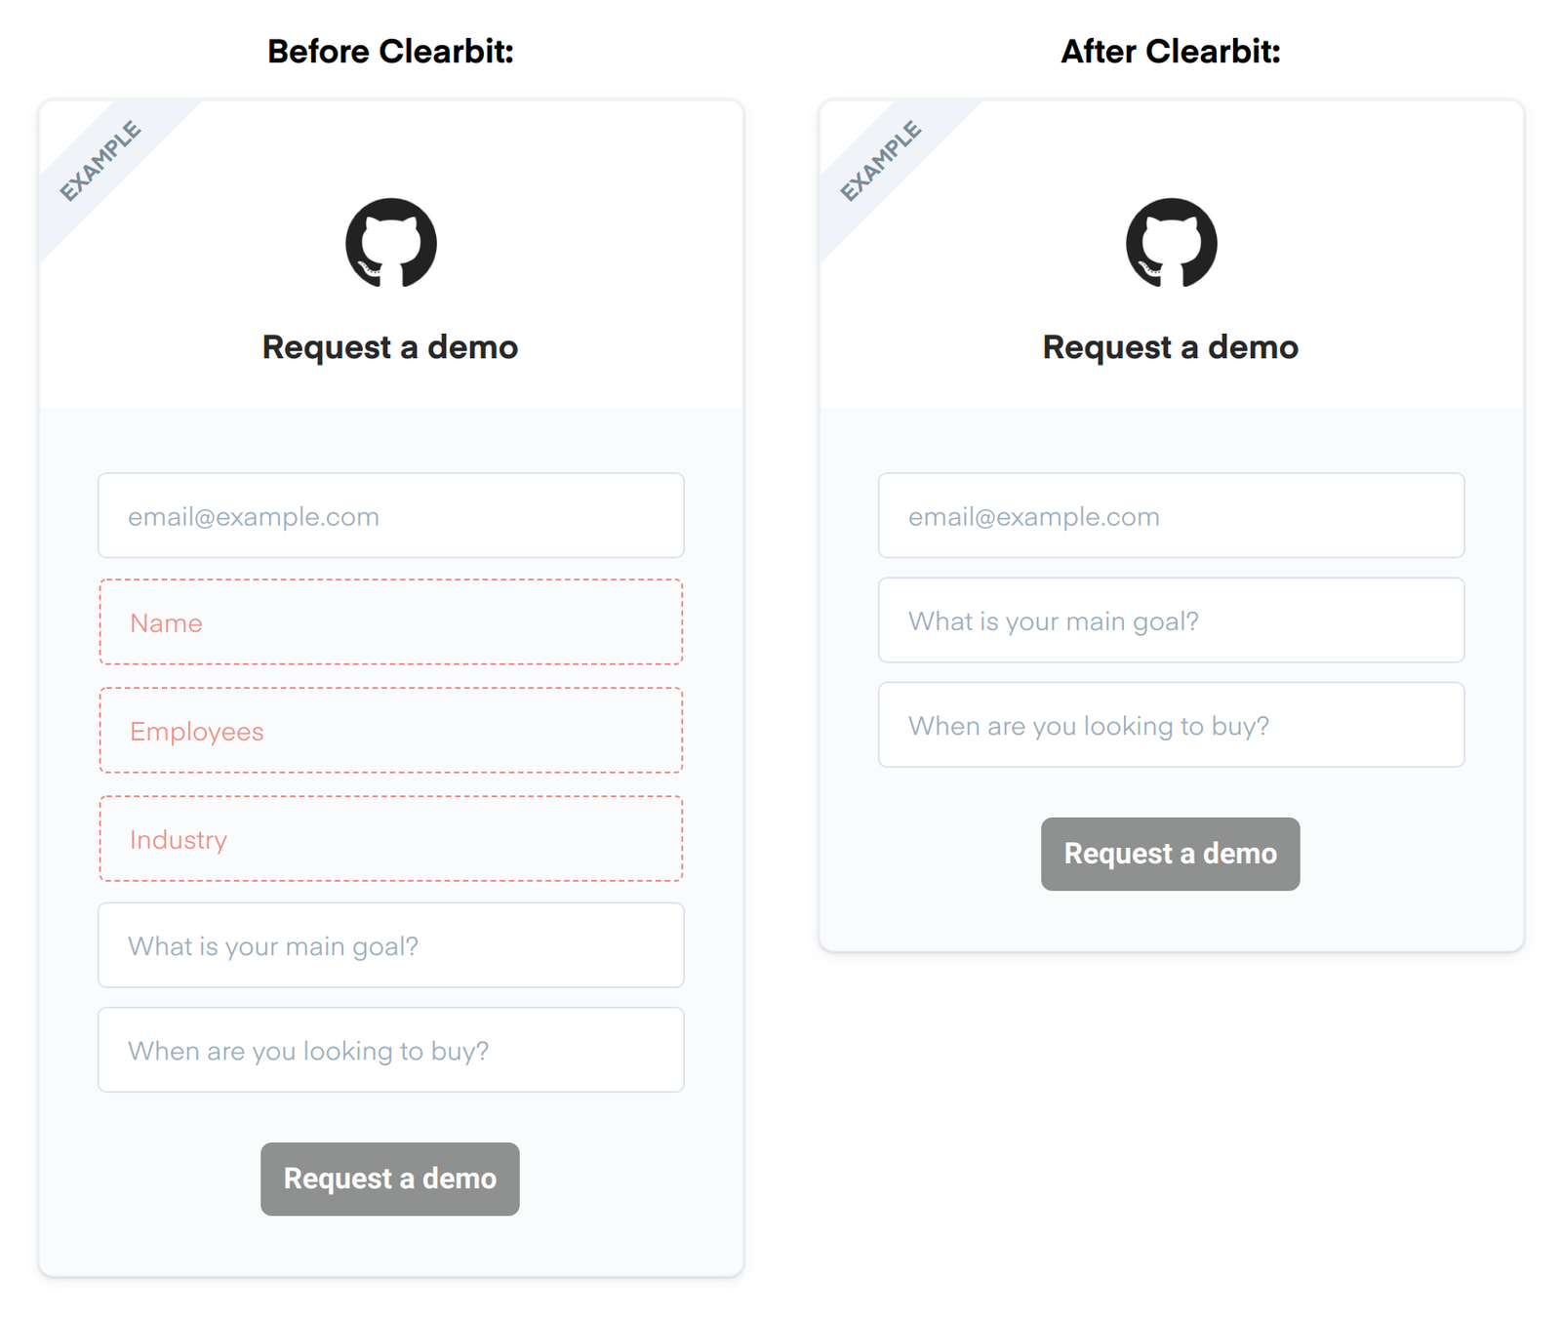Click the Octocat avatar above left Request a demo
Image resolution: width=1561 pixels, height=1319 pixels.
(389, 245)
